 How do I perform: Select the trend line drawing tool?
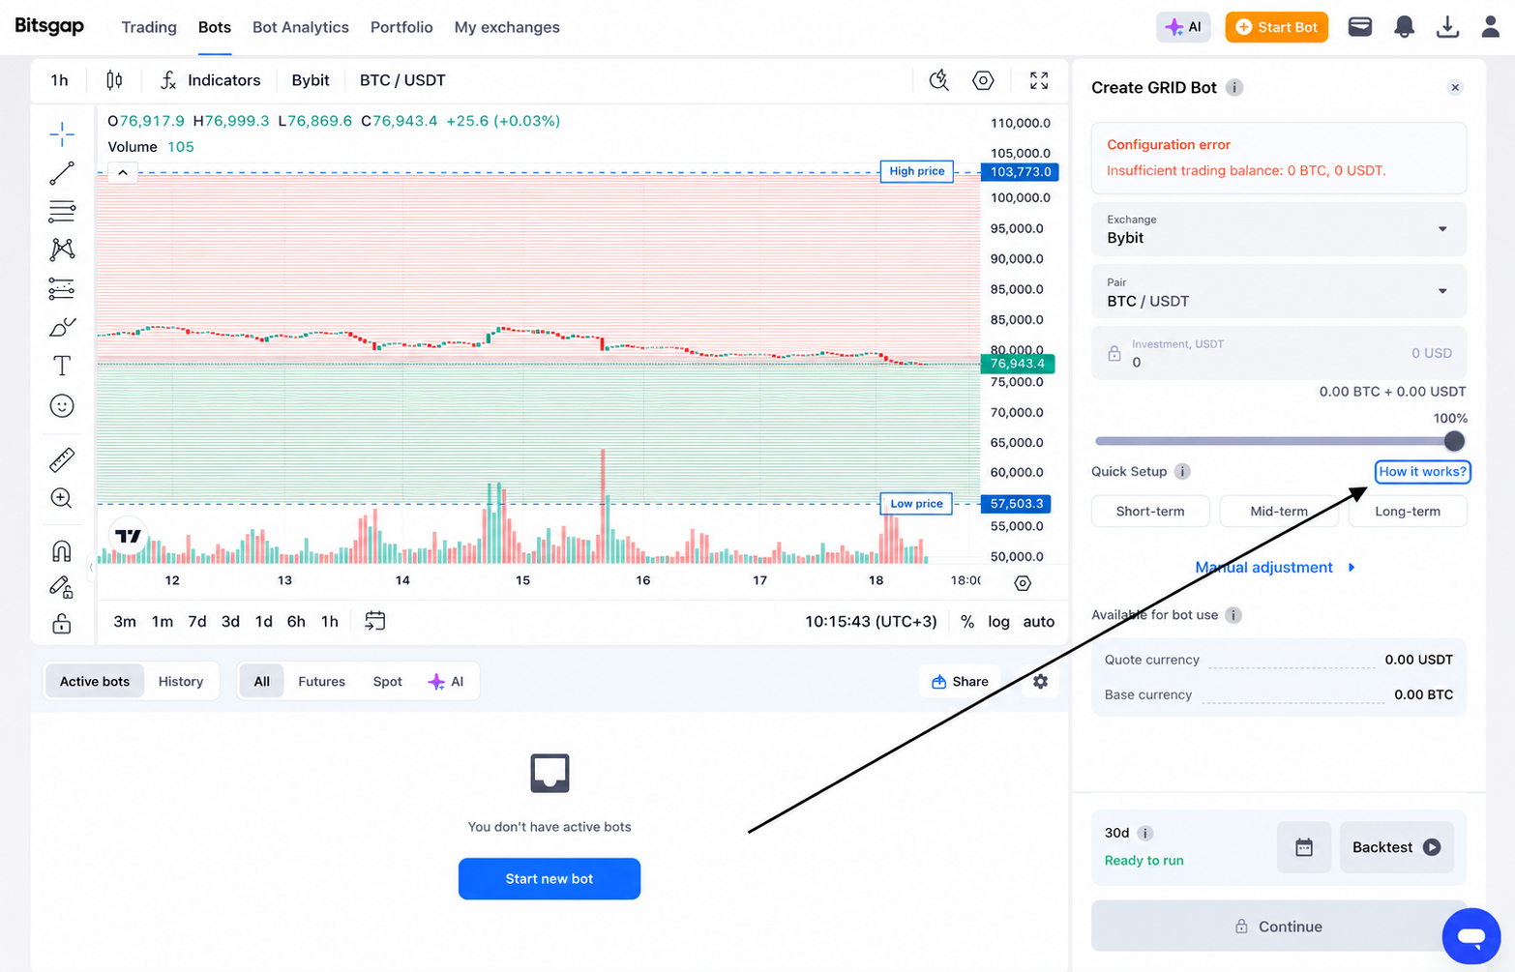pos(62,174)
